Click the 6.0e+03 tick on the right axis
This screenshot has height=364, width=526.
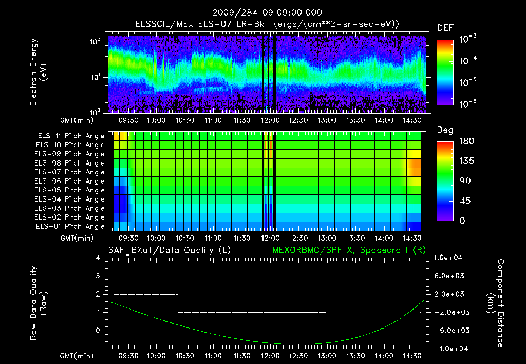click(449, 276)
